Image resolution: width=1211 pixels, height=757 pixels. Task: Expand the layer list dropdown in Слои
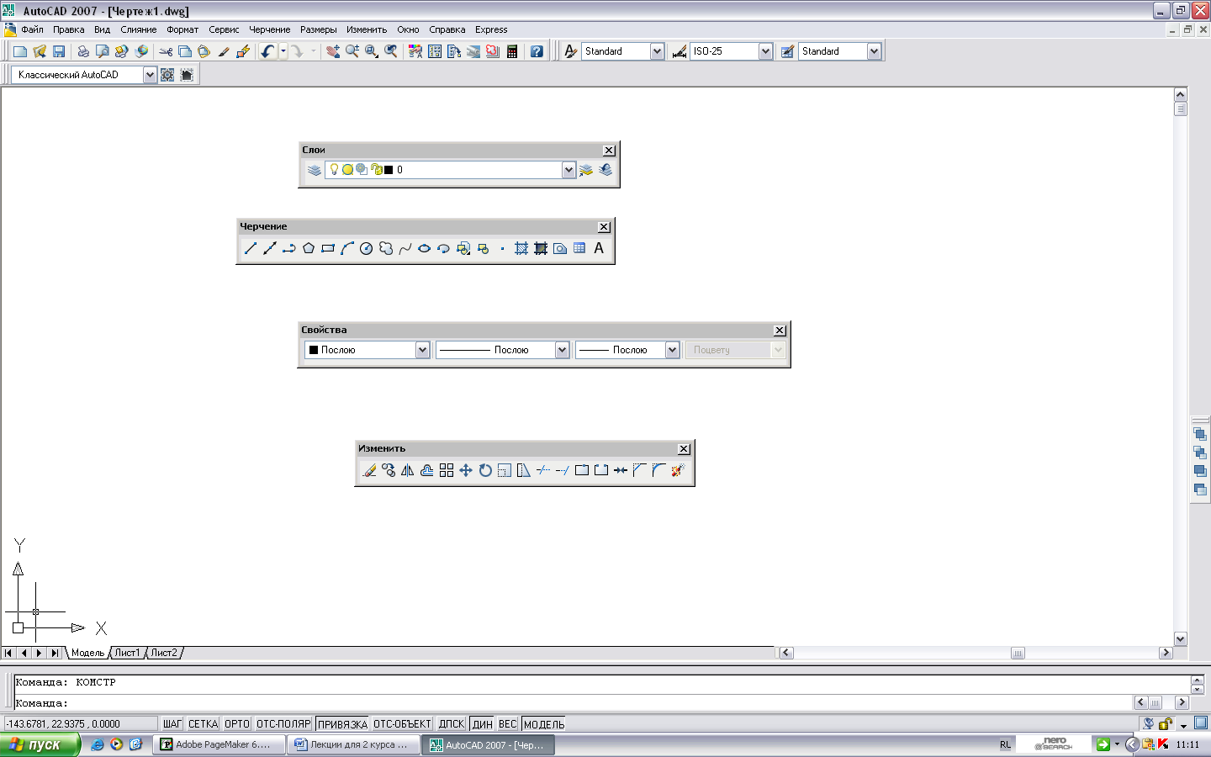(x=568, y=170)
